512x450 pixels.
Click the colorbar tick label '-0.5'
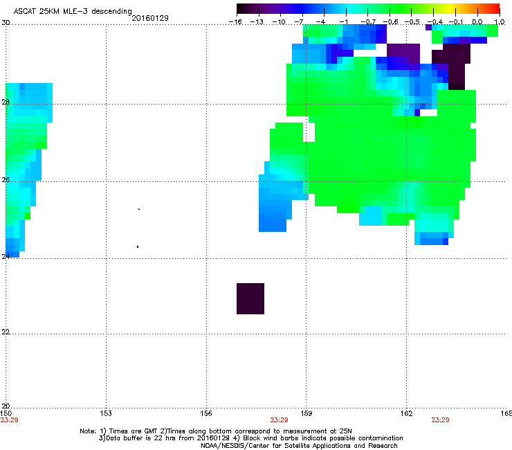(x=412, y=22)
